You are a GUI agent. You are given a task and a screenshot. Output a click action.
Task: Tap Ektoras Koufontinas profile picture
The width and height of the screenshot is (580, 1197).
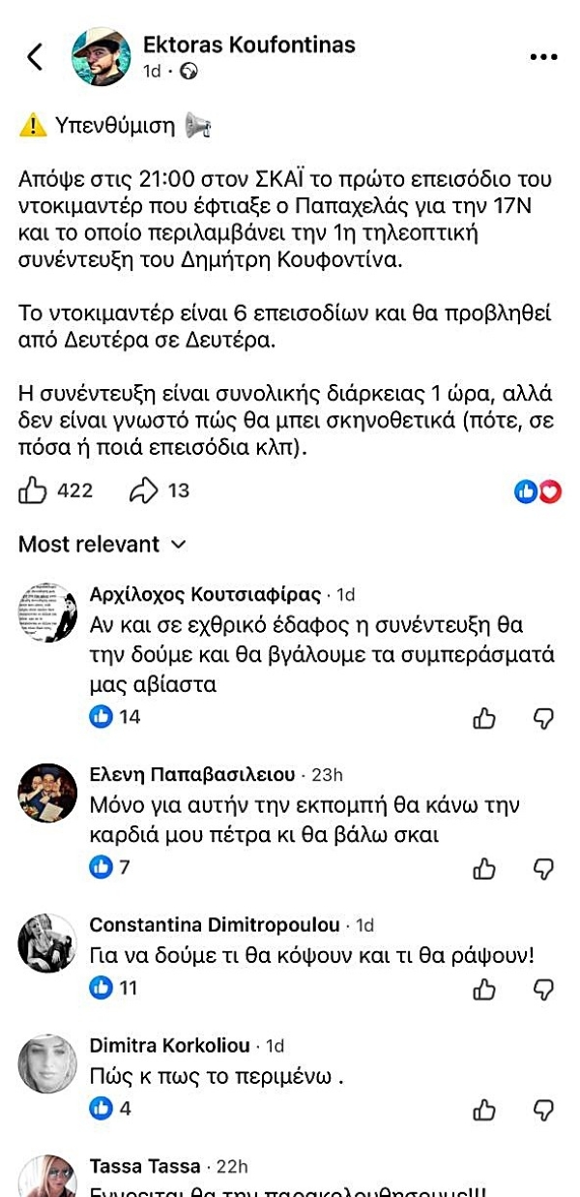[x=101, y=56]
